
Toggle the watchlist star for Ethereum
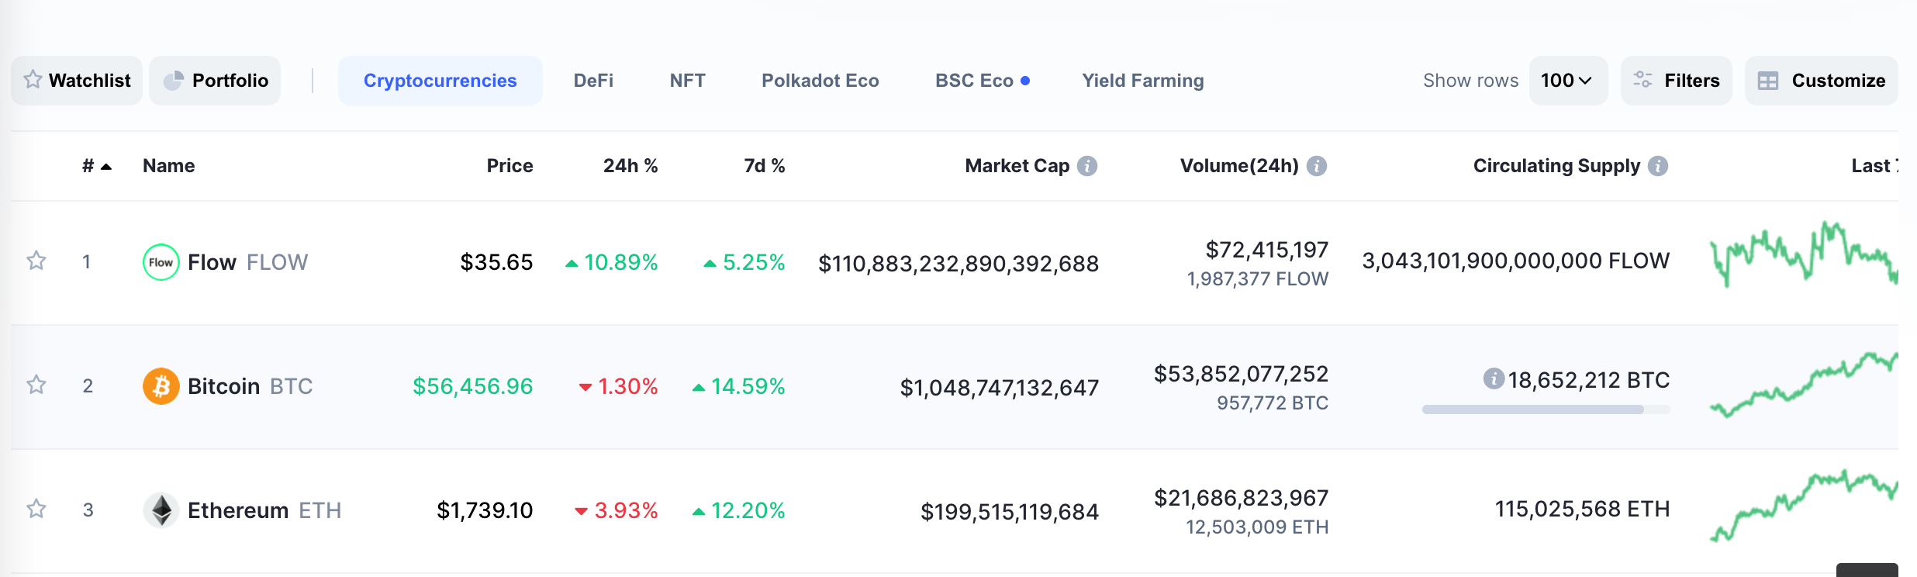click(36, 509)
